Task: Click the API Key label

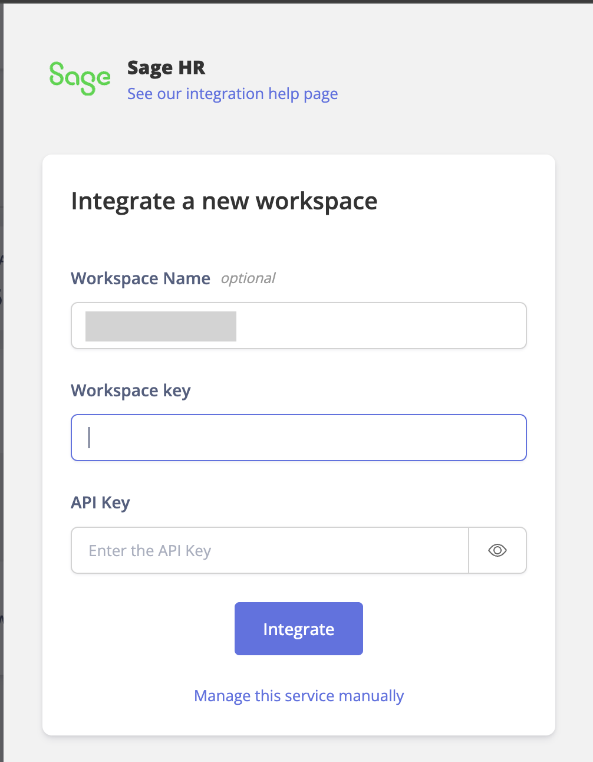Action: [x=100, y=503]
